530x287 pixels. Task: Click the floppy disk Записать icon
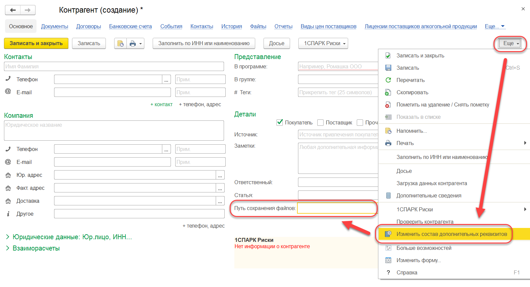tap(388, 68)
